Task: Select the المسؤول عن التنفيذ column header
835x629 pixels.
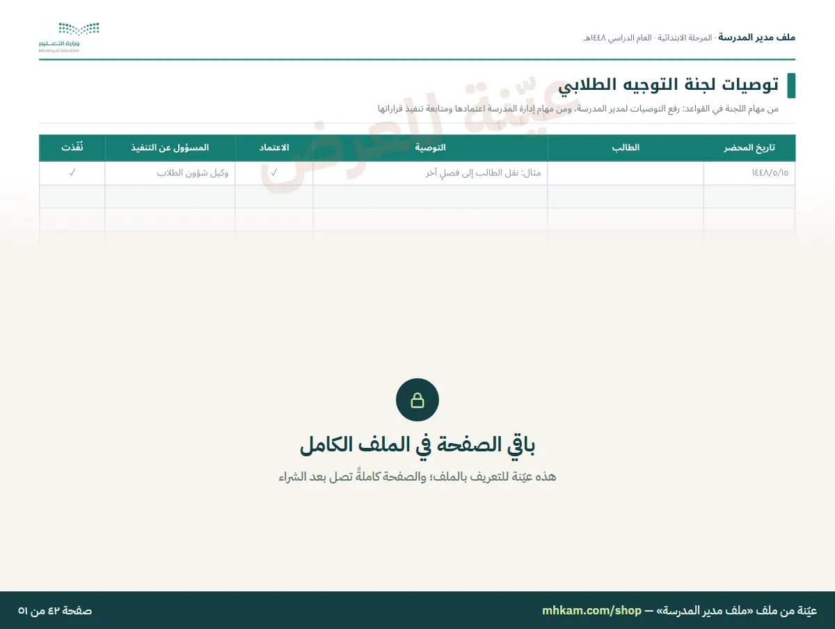Action: (x=170, y=148)
